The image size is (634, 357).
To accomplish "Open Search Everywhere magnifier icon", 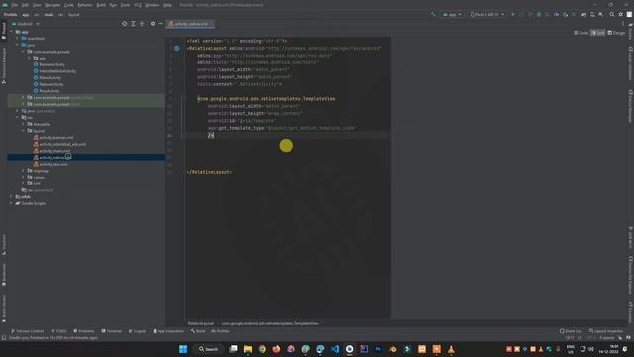I will click(x=612, y=14).
